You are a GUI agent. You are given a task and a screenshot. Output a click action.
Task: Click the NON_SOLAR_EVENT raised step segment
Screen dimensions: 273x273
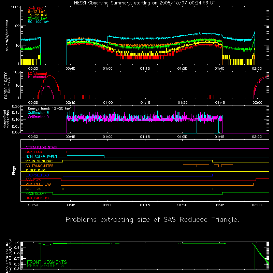[x=86, y=156]
